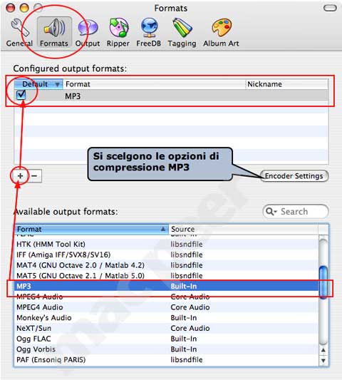Click the toolbar toggle pill button
The image size is (342, 380).
pyautogui.click(x=330, y=9)
